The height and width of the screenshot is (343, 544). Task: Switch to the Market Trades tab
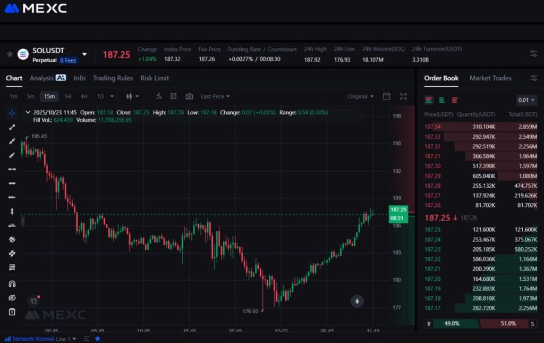pyautogui.click(x=490, y=78)
